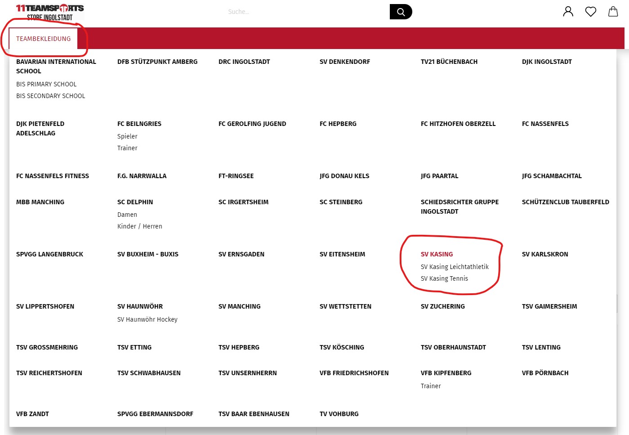Screen dimensions: 629x435
Task: Select Damen under SC Delphin
Action: click(127, 215)
